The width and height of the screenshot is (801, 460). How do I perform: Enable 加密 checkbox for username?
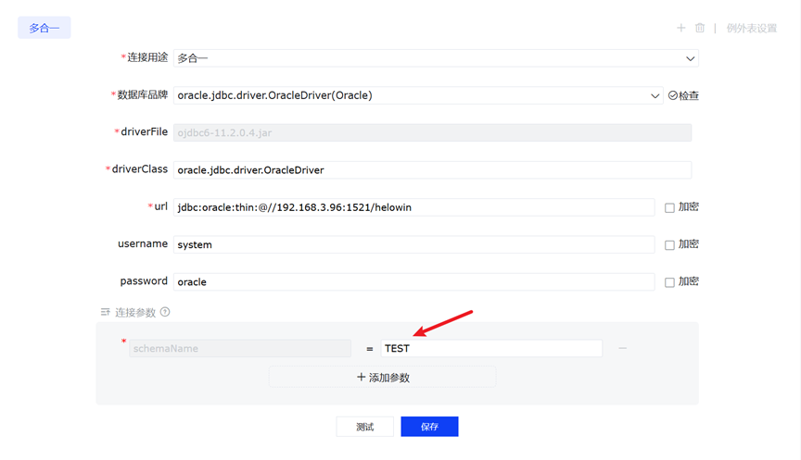coord(669,244)
